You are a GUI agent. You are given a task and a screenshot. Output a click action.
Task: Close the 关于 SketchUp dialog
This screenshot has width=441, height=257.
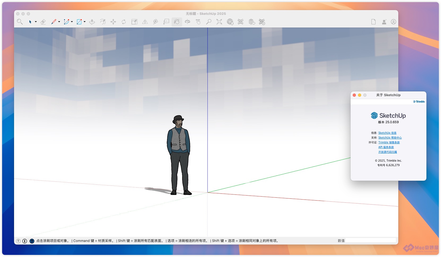point(354,95)
